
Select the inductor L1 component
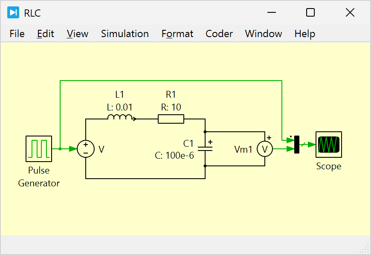click(122, 118)
